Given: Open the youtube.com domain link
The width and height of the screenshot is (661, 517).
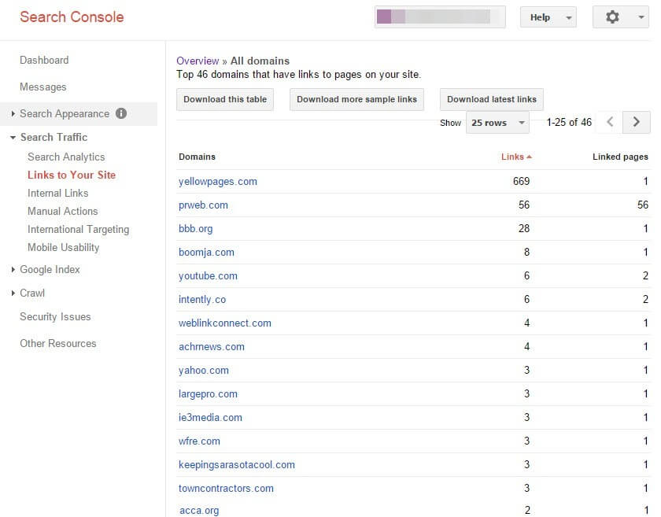Looking at the screenshot, I should coord(208,275).
